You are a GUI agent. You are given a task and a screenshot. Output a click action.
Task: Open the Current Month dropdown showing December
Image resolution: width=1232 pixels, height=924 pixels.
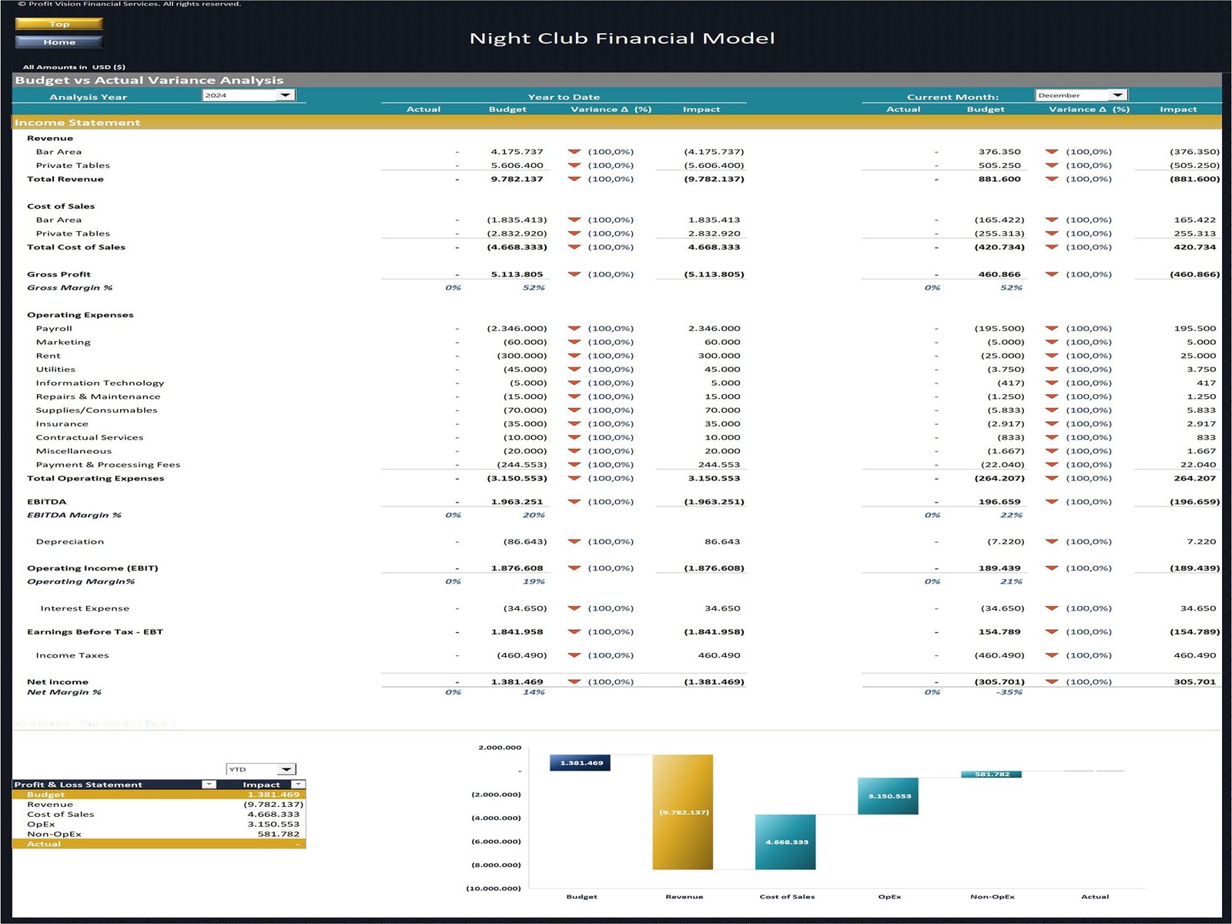point(1119,94)
